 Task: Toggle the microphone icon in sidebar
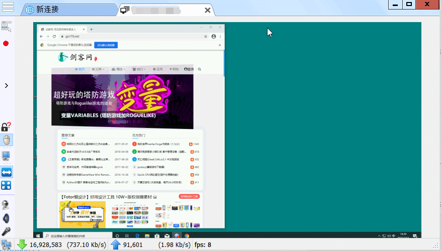(6, 231)
